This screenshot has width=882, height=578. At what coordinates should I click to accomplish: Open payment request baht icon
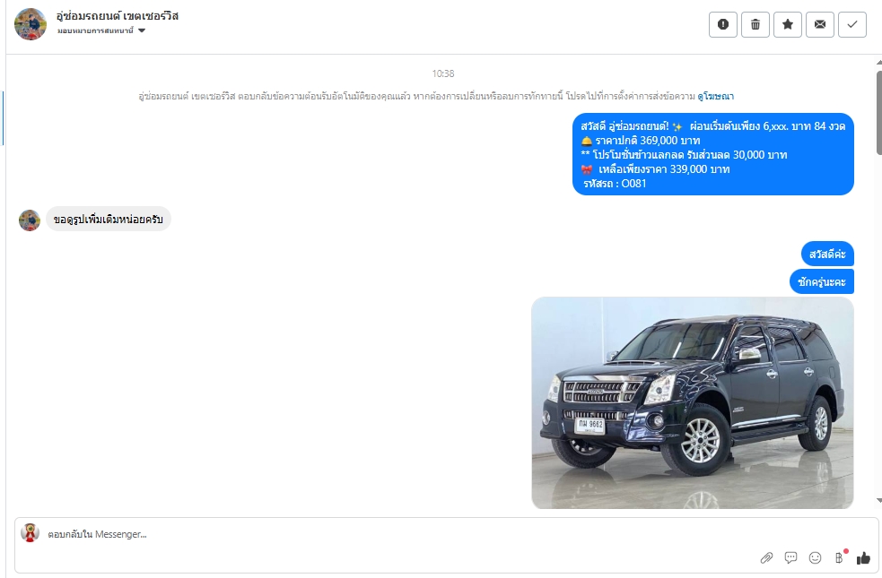(840, 557)
